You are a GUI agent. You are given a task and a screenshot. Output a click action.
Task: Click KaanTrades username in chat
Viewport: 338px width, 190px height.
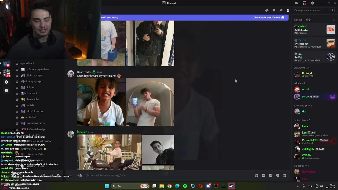click(x=84, y=72)
